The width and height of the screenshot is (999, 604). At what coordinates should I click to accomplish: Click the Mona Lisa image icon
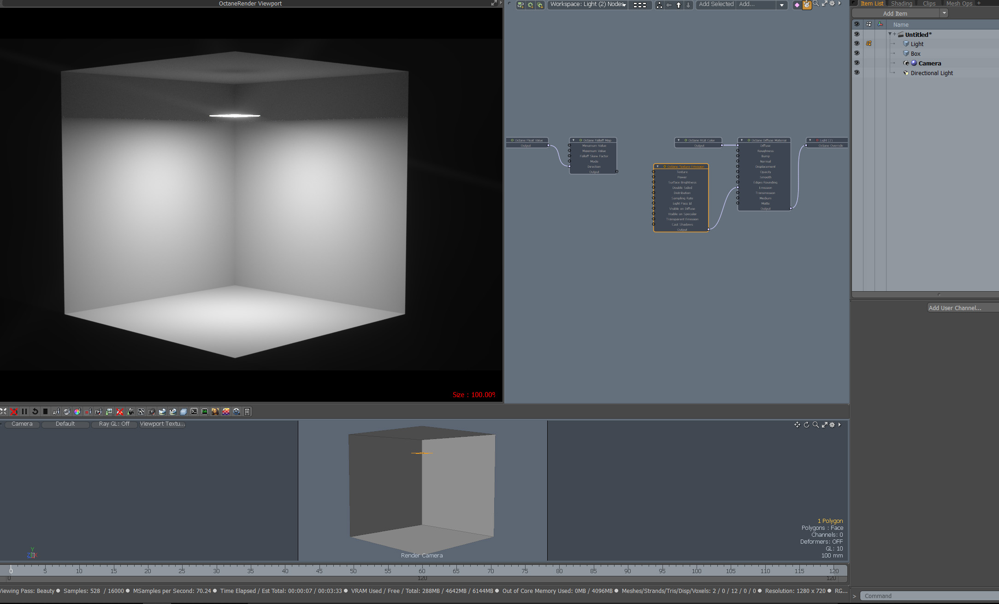215,411
